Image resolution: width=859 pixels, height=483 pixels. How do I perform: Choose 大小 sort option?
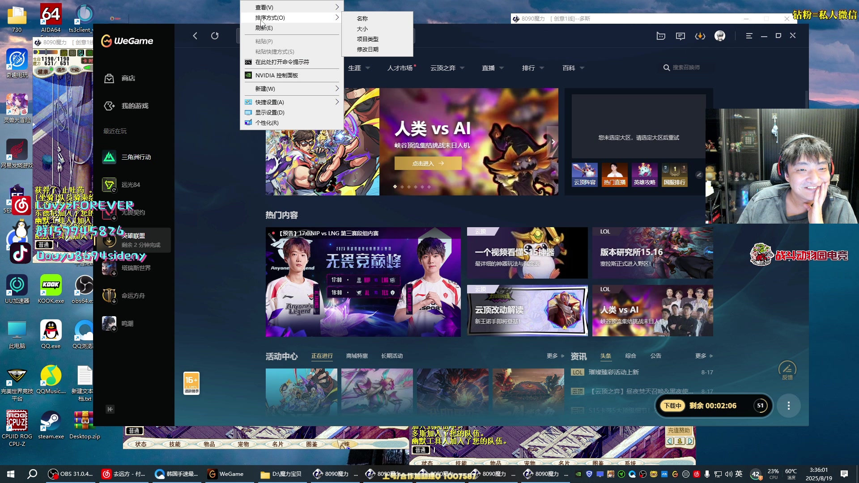377,29
